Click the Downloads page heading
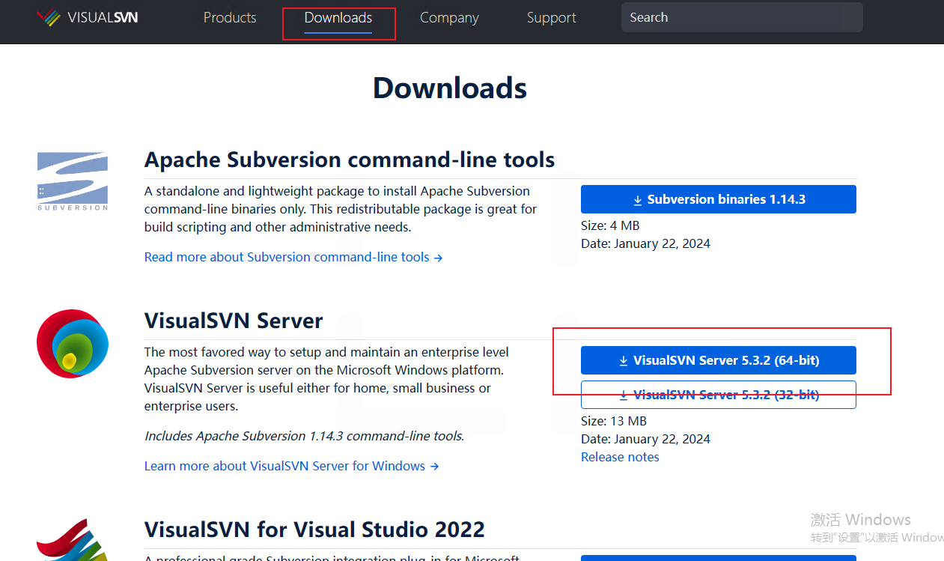Screen dimensions: 944x561 click(450, 88)
